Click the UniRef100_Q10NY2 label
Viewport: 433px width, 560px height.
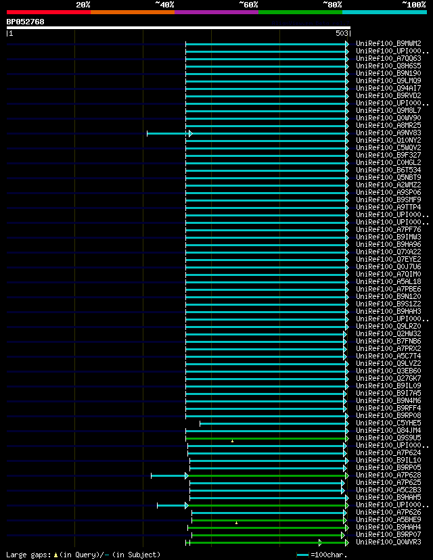(388, 141)
